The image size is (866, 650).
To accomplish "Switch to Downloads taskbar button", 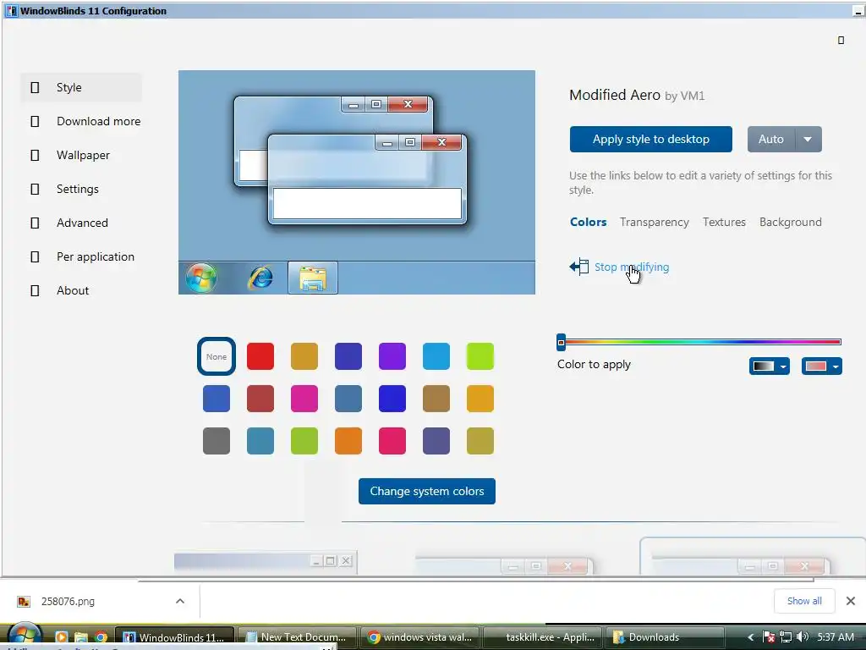I will pos(666,637).
